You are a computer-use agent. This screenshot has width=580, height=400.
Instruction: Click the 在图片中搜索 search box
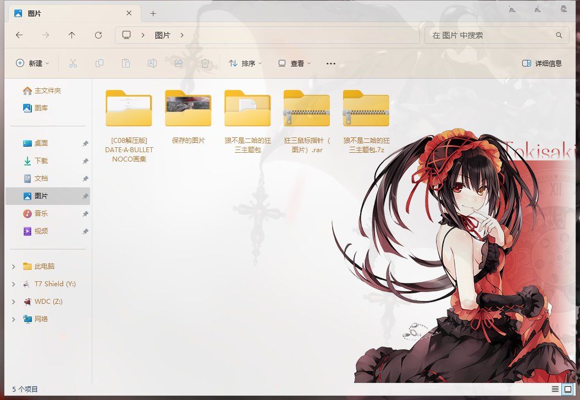[x=496, y=35]
